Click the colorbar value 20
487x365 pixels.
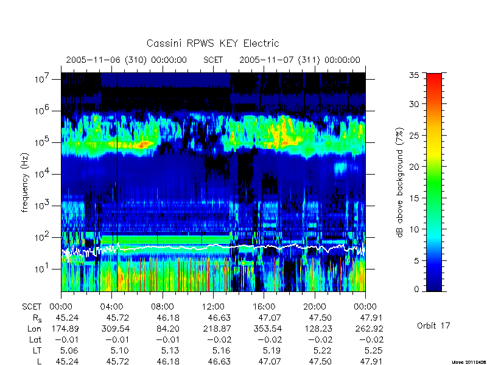(414, 166)
